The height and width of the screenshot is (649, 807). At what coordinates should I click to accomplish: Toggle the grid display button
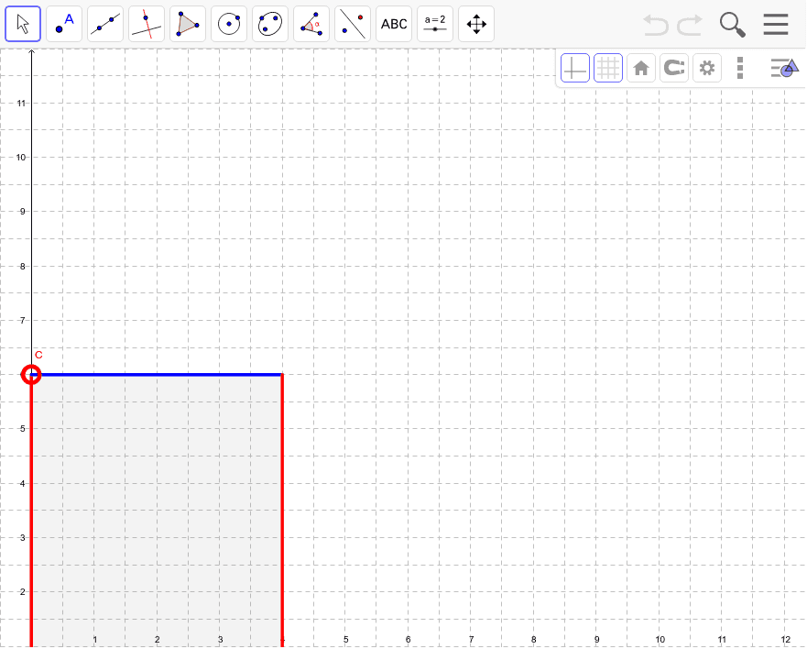coord(608,68)
